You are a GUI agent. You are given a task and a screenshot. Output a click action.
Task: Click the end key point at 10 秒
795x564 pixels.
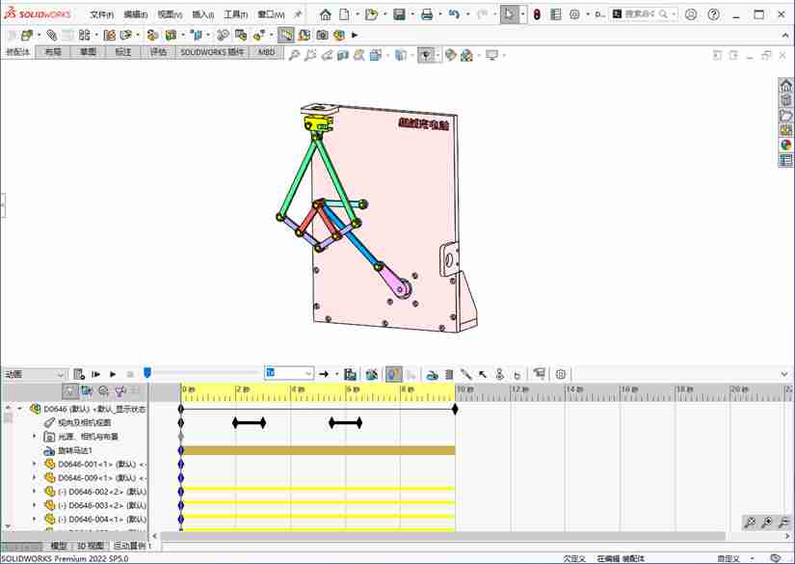click(x=455, y=409)
